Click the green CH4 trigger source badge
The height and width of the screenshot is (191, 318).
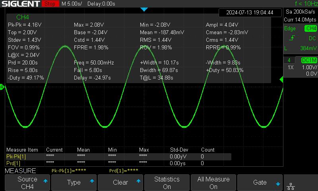click(310, 29)
